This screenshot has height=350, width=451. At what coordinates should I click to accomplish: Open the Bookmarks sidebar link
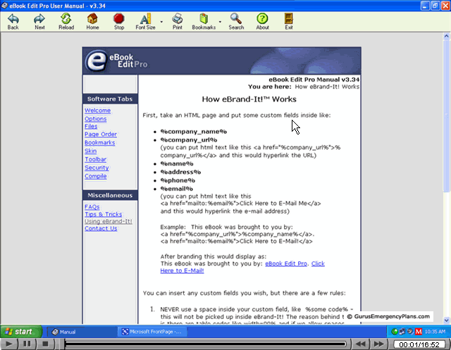coord(100,142)
